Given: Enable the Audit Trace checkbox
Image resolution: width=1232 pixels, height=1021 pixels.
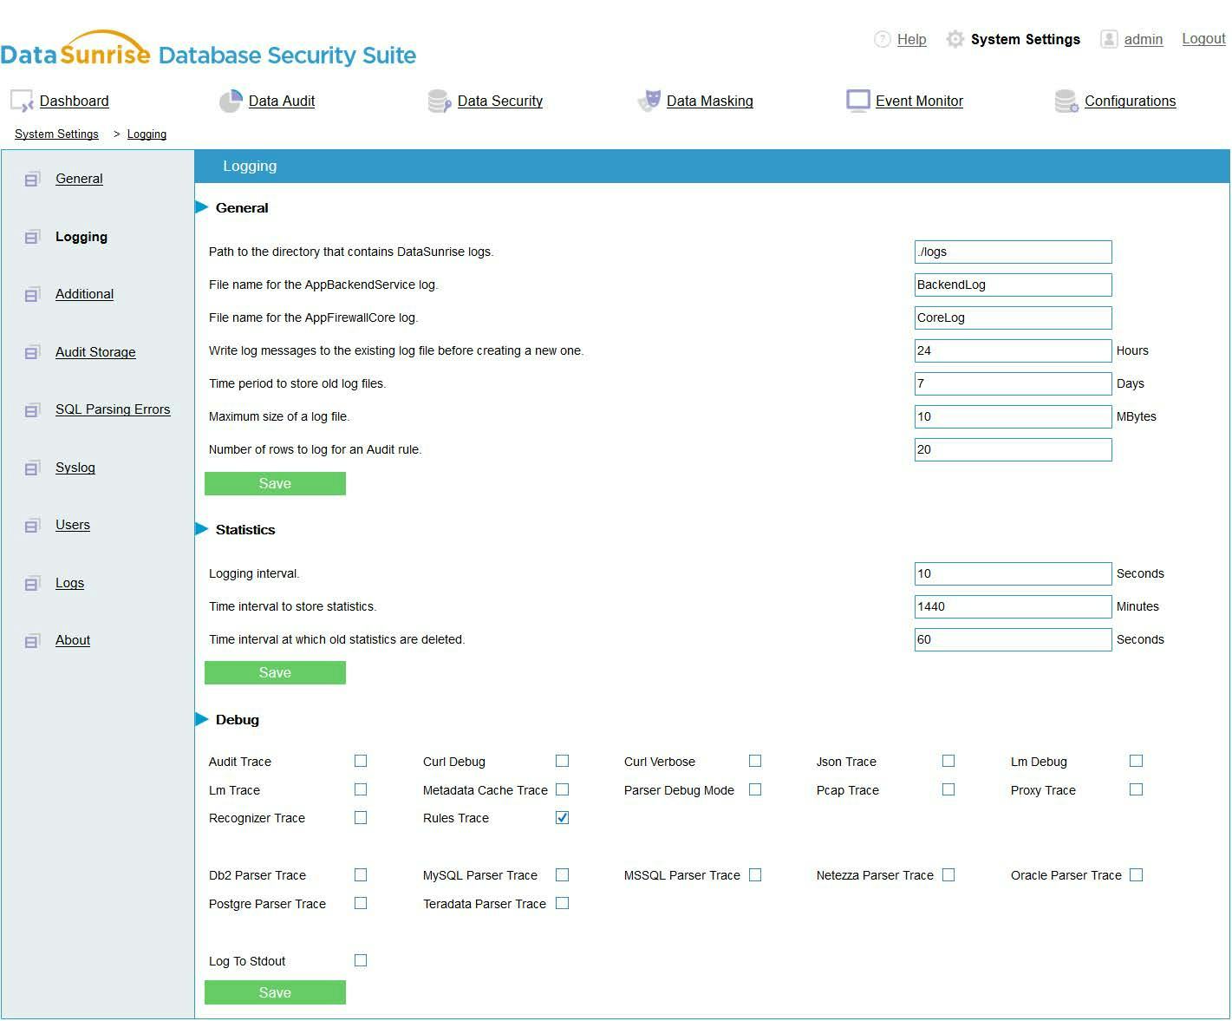Looking at the screenshot, I should pos(361,761).
